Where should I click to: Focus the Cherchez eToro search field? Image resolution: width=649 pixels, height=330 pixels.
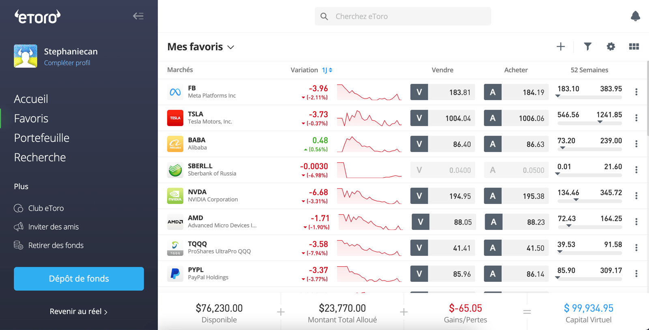point(403,16)
